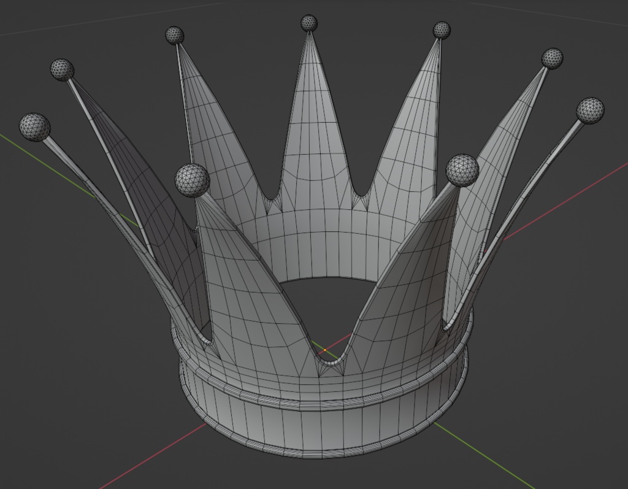Viewport: 628px width, 489px height.
Task: Click the large sphere on front-left spike
Action: [x=193, y=180]
